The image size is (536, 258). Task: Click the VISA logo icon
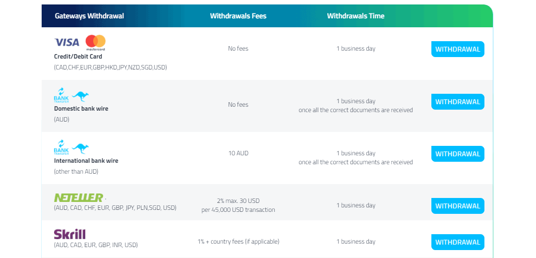click(66, 42)
